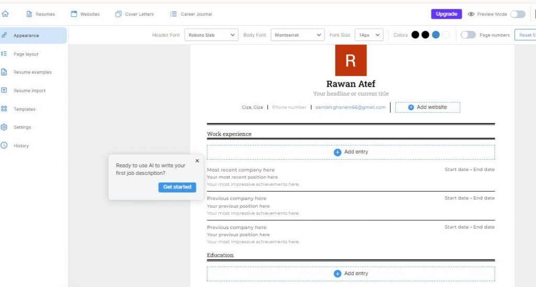This screenshot has height=287, width=536.
Task: Go to the Career Journal tab
Action: 191,14
